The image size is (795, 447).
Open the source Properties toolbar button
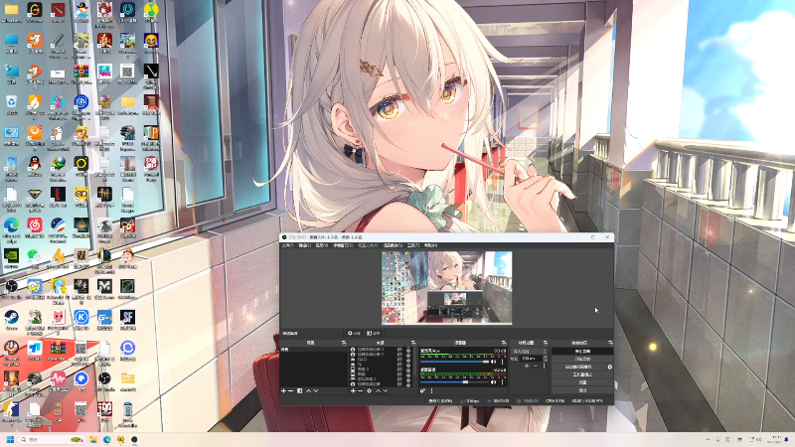tap(354, 333)
